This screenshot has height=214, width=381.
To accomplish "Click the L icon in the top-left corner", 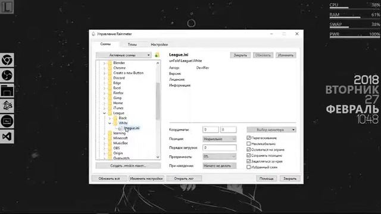I will 7,7.
